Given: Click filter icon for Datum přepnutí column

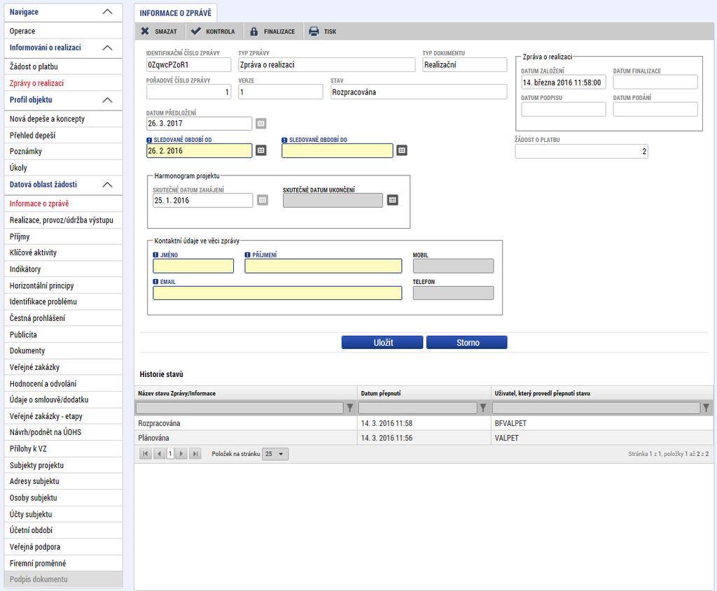Looking at the screenshot, I should (483, 407).
